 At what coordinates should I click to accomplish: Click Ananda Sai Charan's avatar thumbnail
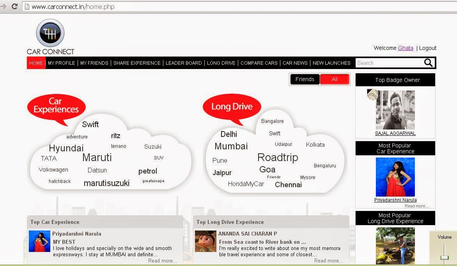[205, 241]
